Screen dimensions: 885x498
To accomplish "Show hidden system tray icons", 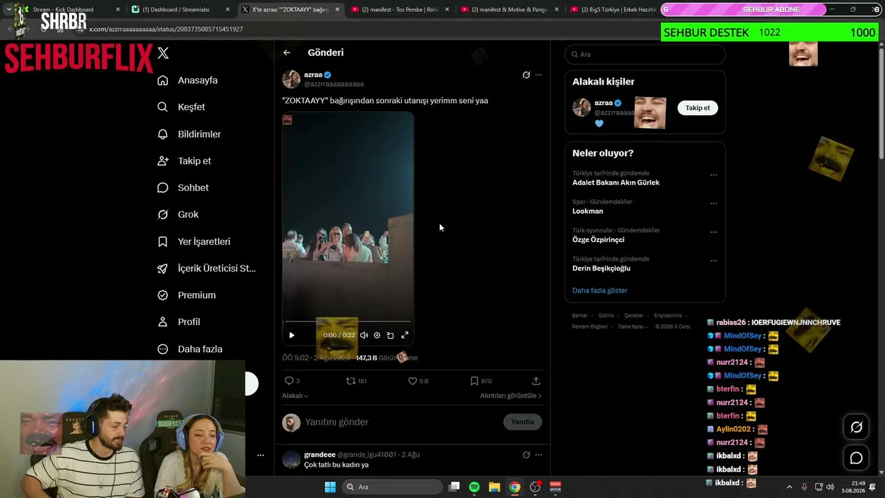I will click(790, 487).
